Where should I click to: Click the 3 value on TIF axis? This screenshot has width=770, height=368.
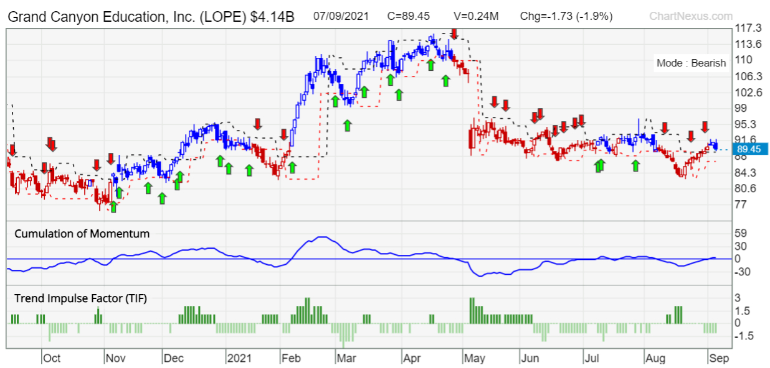click(x=738, y=298)
